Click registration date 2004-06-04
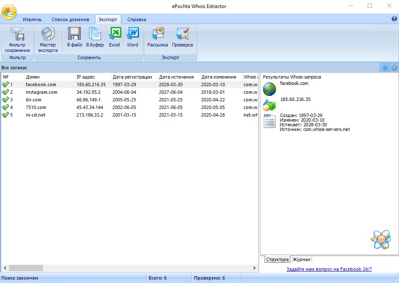The width and height of the screenshot is (399, 283). coord(124,92)
